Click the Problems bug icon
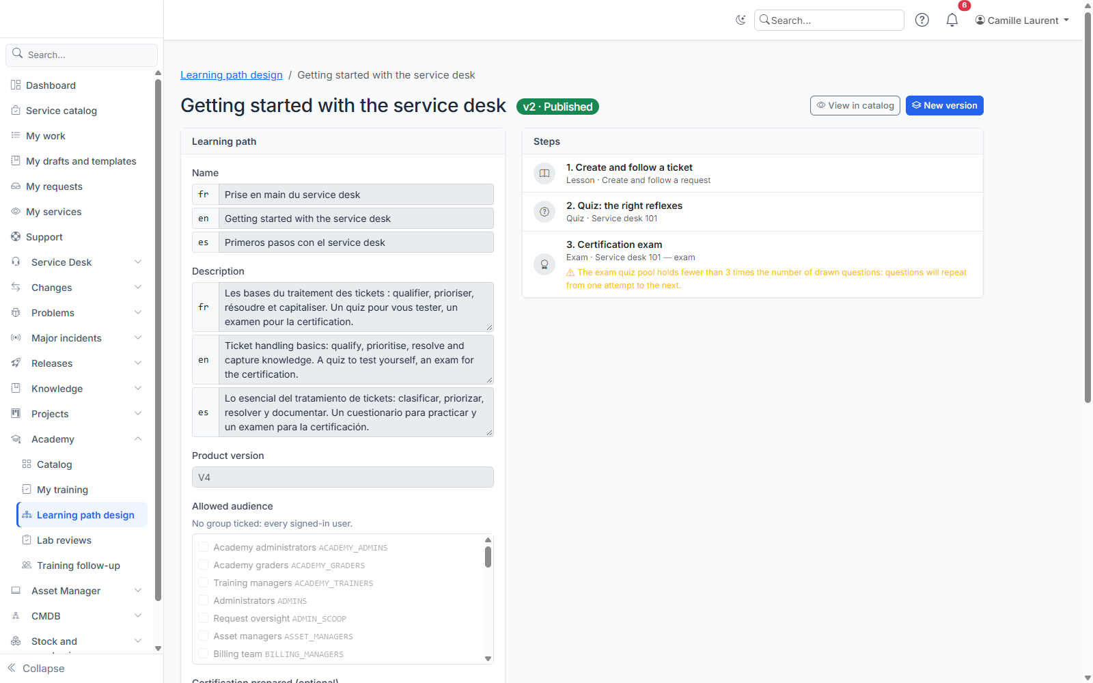This screenshot has width=1093, height=683. point(16,313)
